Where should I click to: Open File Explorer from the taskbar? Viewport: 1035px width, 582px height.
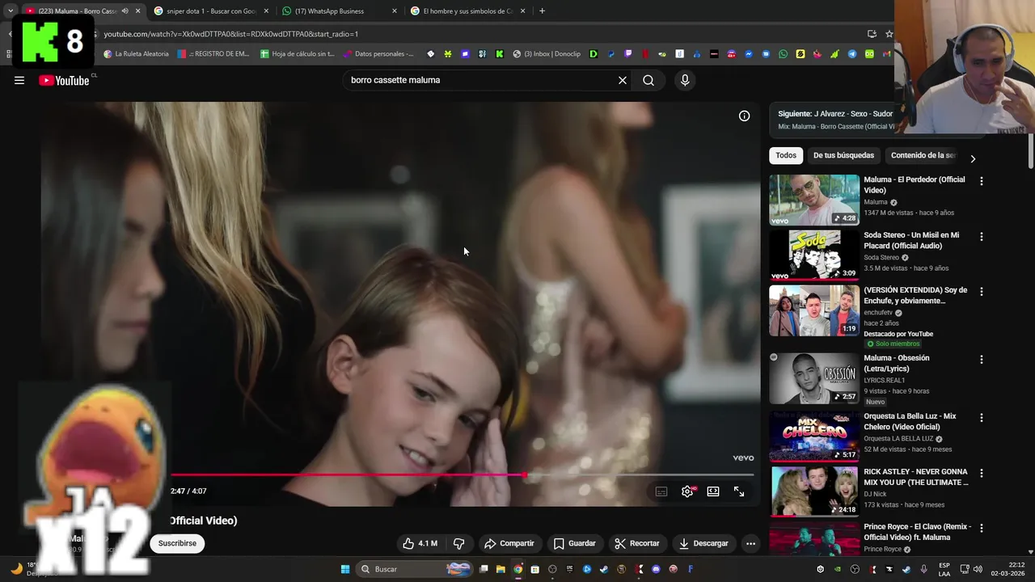pos(501,569)
